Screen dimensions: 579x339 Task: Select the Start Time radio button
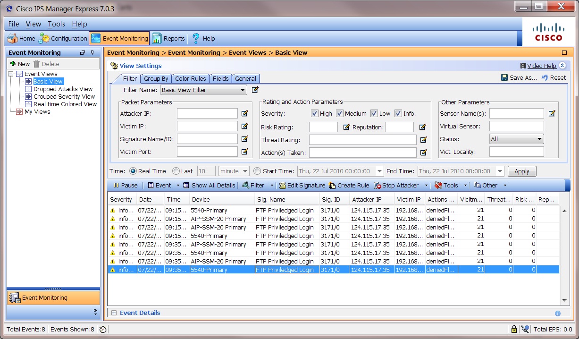tap(257, 171)
